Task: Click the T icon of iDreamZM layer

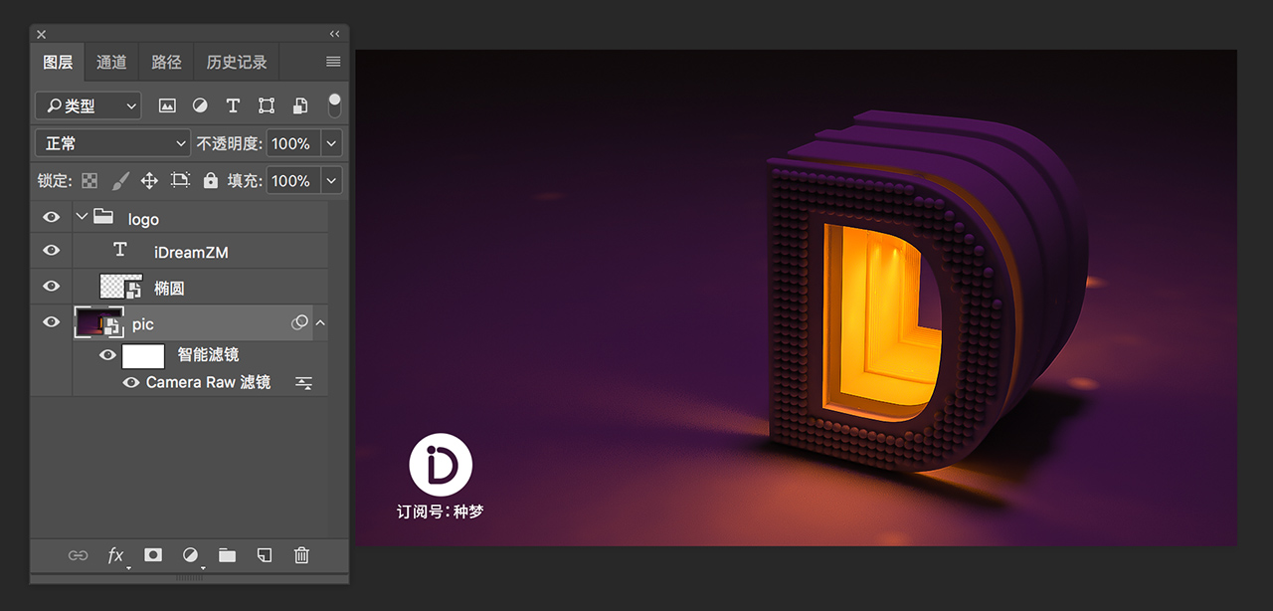Action: (x=120, y=251)
